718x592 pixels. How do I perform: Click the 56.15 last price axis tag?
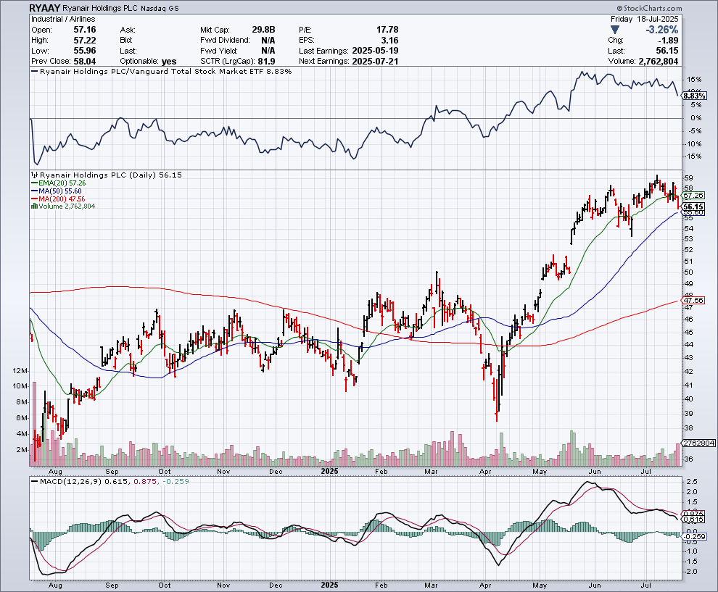click(x=693, y=207)
